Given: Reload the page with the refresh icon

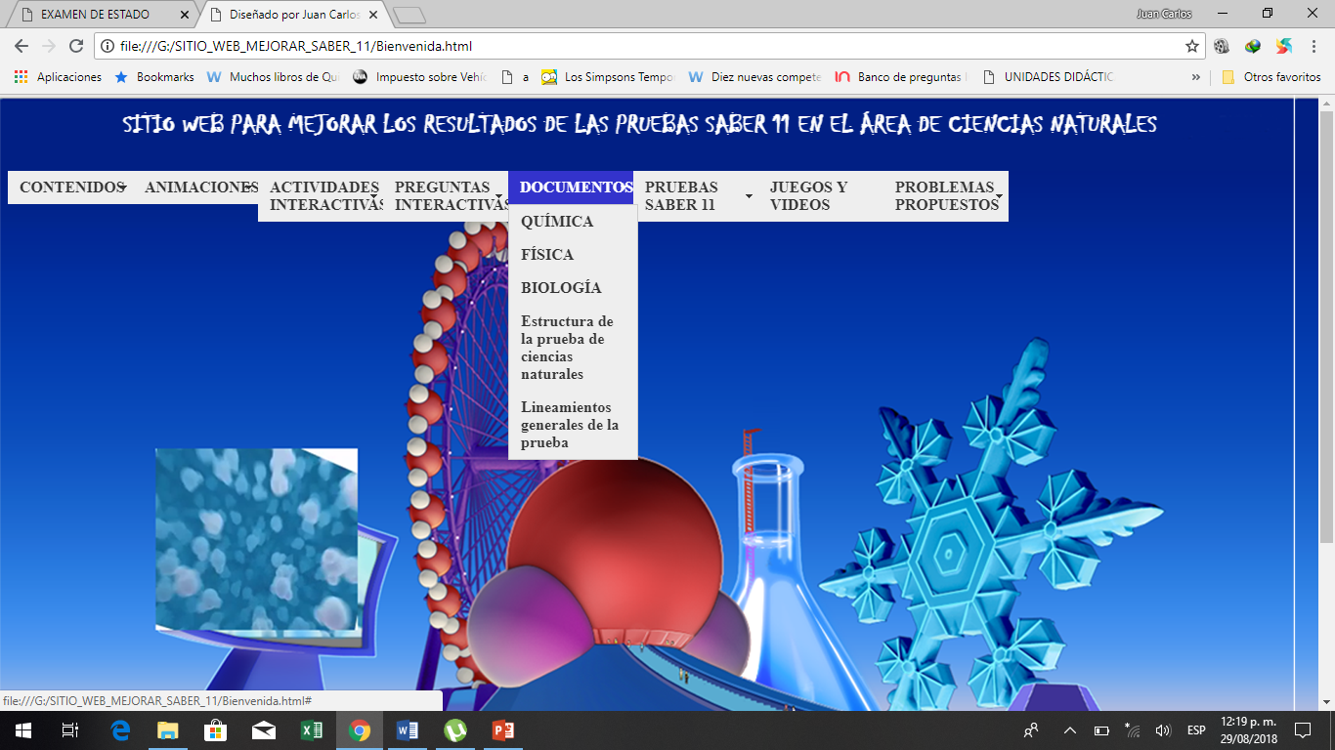Looking at the screenshot, I should click(x=76, y=46).
